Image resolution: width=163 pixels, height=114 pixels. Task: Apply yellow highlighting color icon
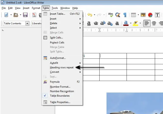click(135, 23)
